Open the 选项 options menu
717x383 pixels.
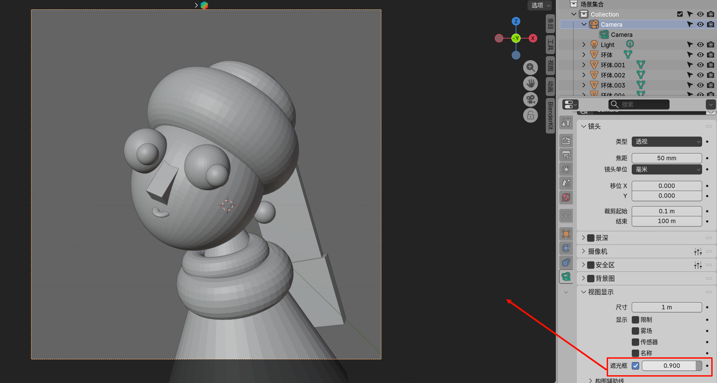tap(540, 5)
